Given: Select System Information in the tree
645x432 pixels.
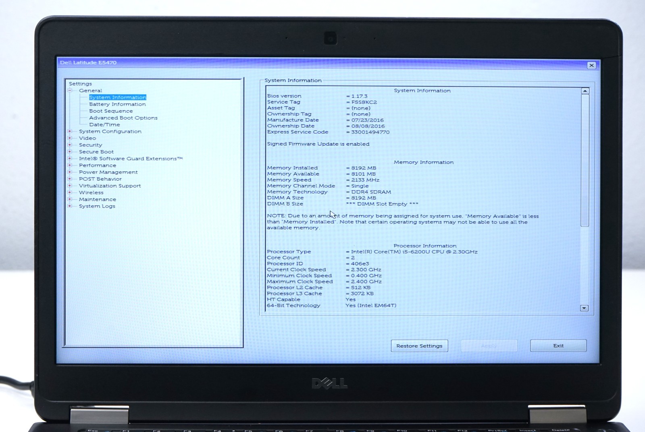Looking at the screenshot, I should (117, 97).
